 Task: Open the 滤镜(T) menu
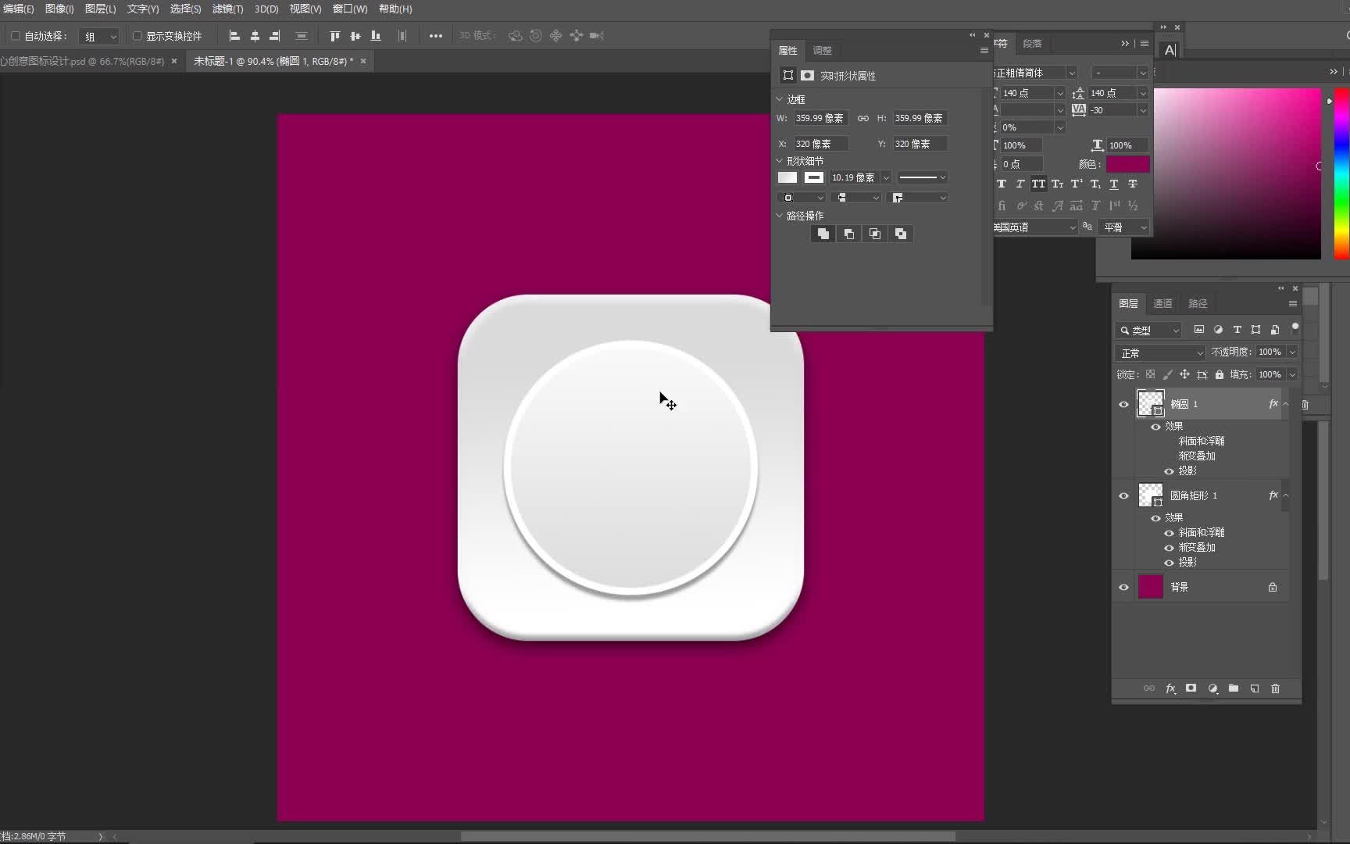[227, 9]
